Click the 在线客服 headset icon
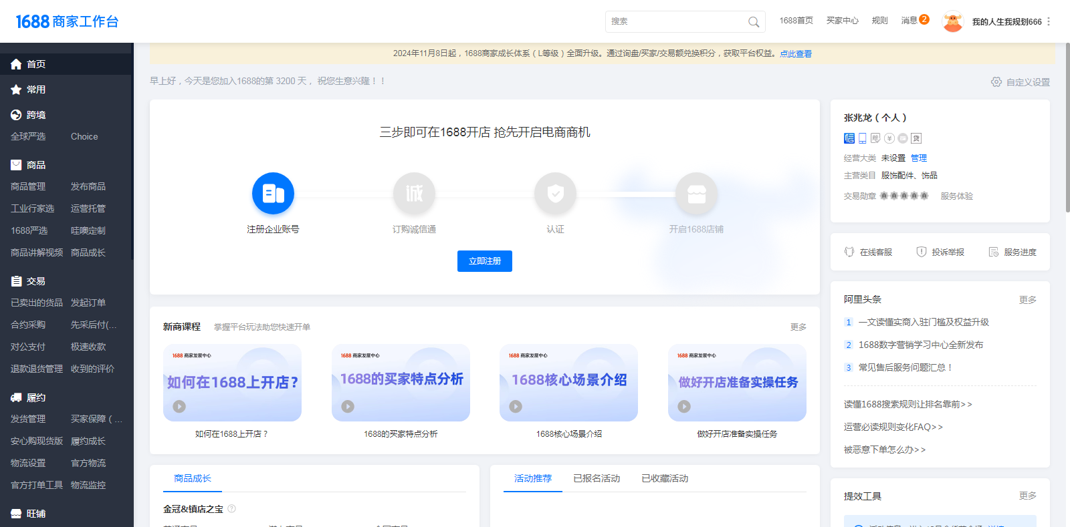 [849, 252]
